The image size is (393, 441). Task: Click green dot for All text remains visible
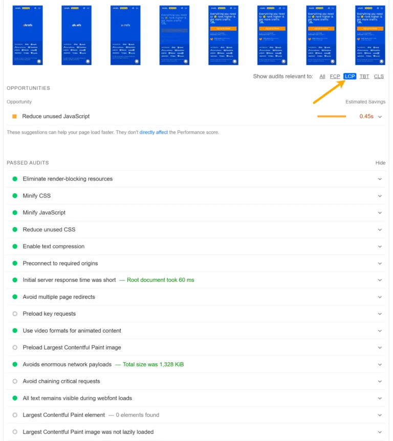[15, 398]
